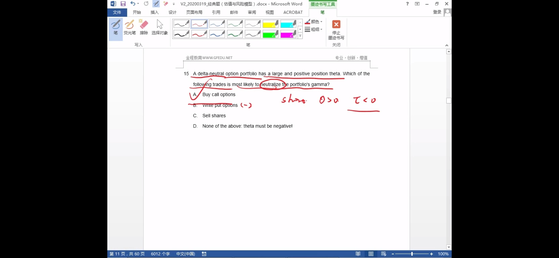
Task: Switch to Web Layout view in status bar
Action: [384, 254]
